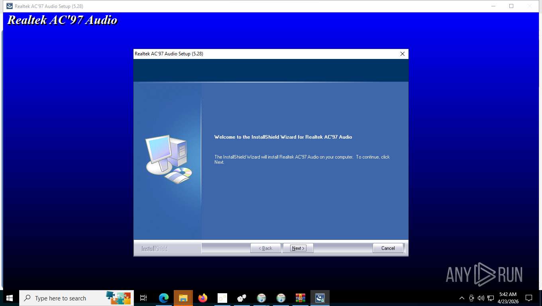Open the gears app on the taskbar
Image resolution: width=542 pixels, height=306 pixels.
[242, 298]
